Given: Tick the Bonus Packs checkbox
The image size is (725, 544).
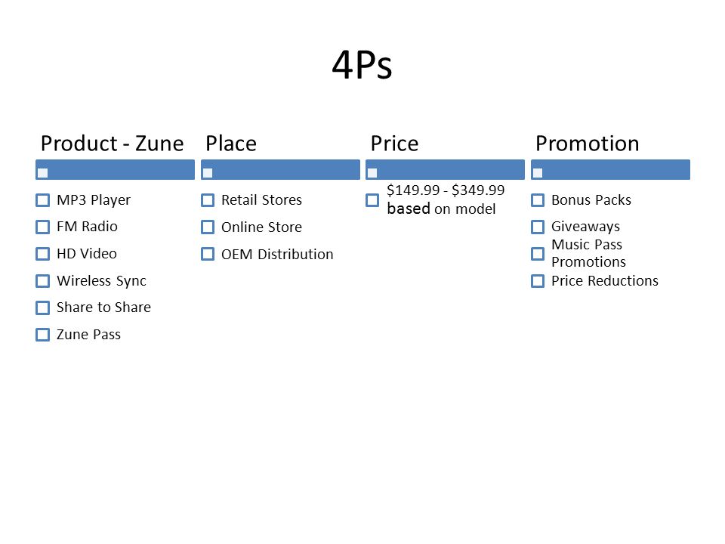Looking at the screenshot, I should point(538,200).
